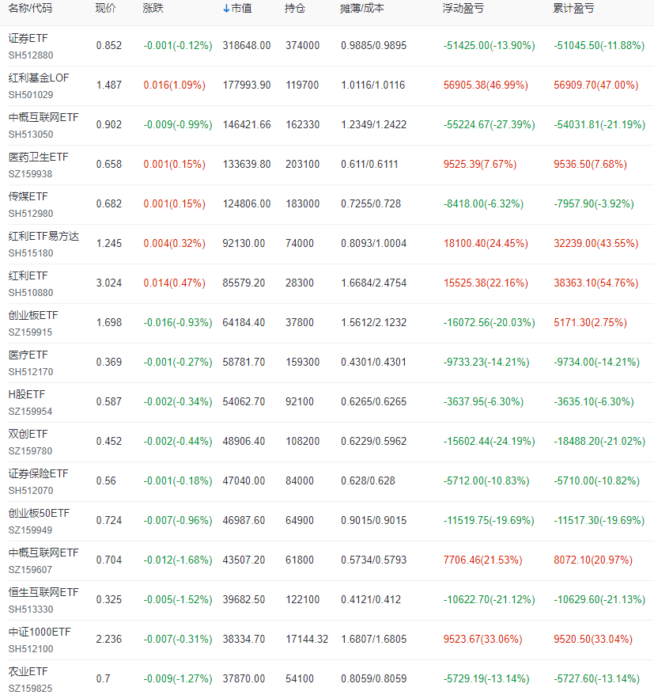Sort the table by 持仓 column

[x=291, y=9]
